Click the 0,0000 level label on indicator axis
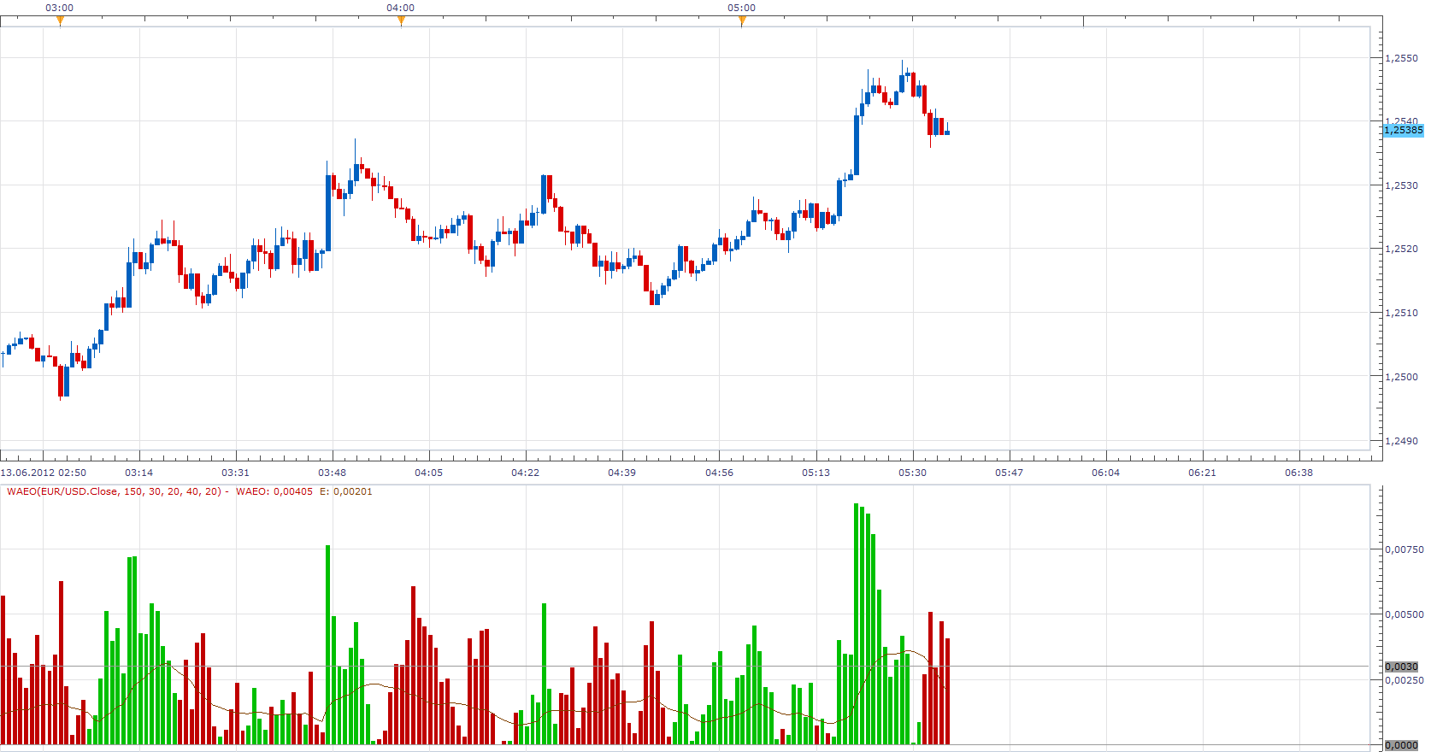 pos(1402,745)
